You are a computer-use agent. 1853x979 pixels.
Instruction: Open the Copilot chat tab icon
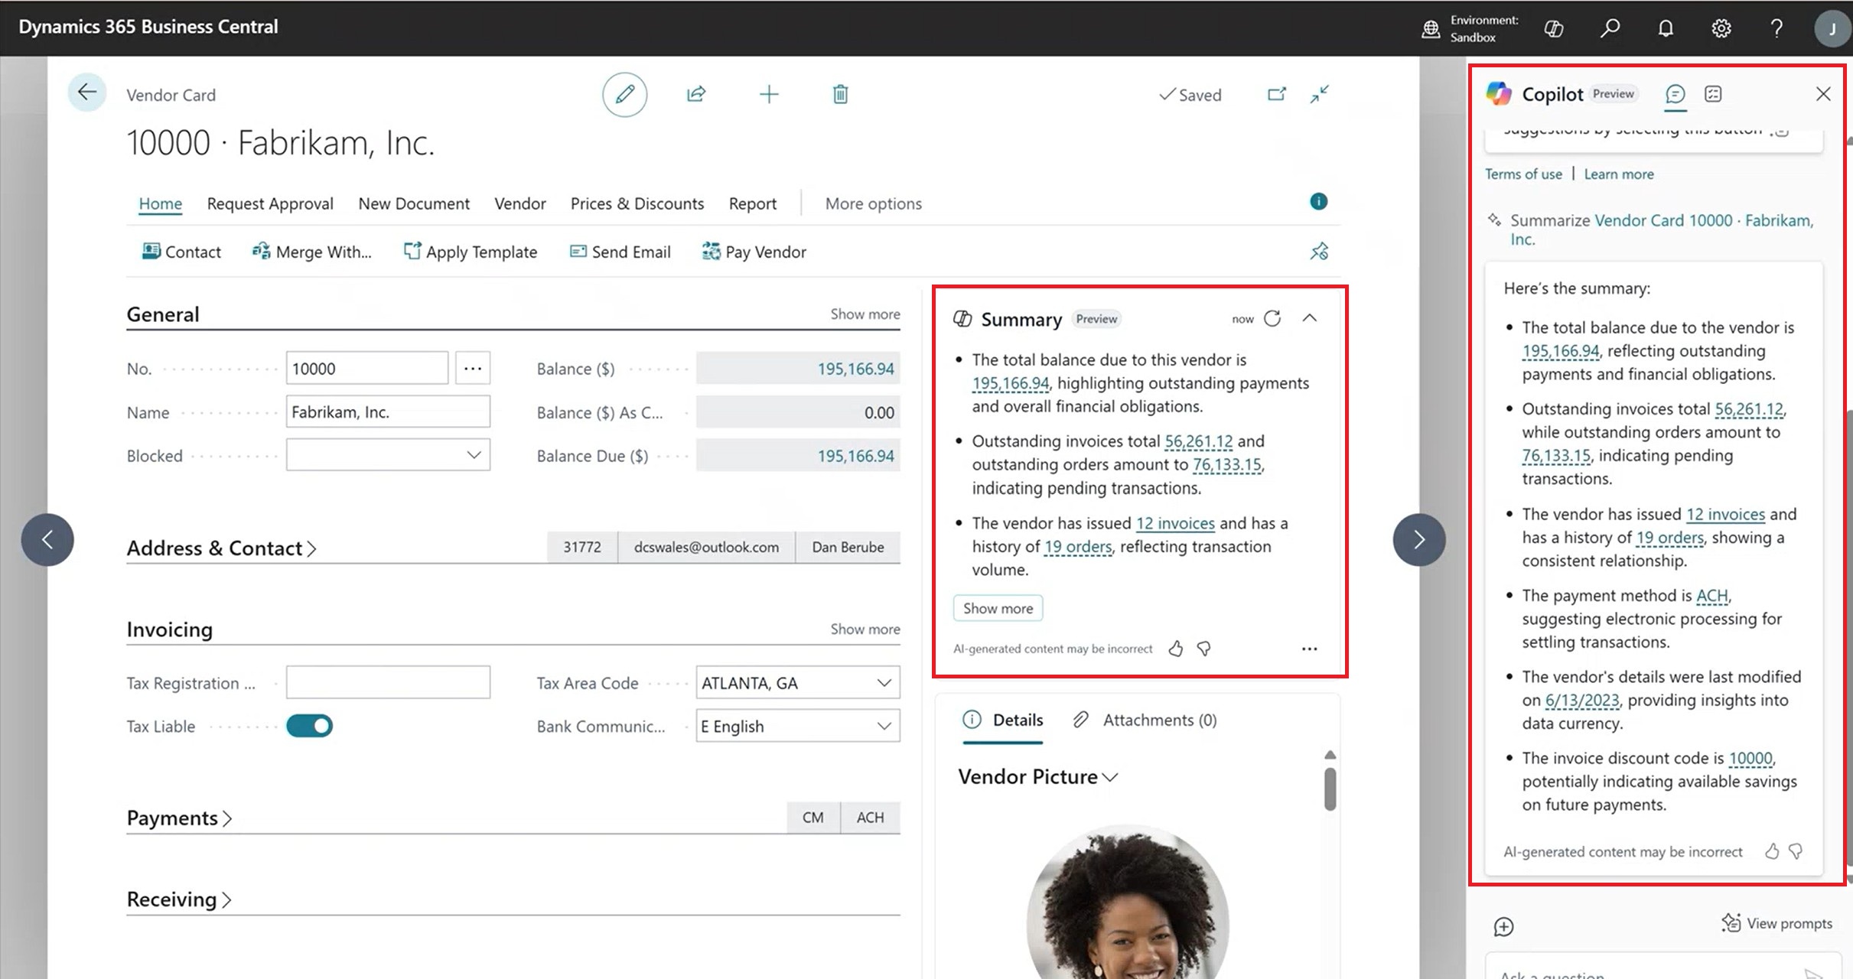[x=1675, y=94]
